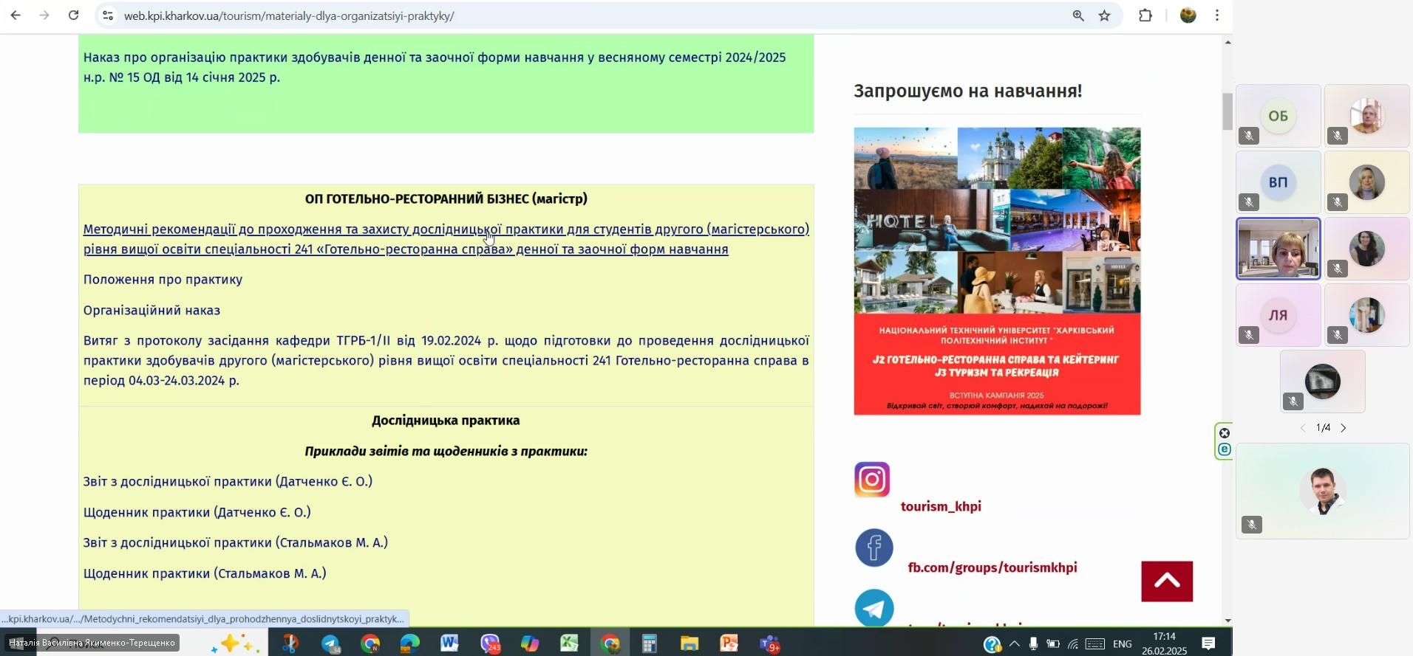Open the protocol extract 'Витяг з протоколу' link
The image size is (1413, 656).
(446, 361)
